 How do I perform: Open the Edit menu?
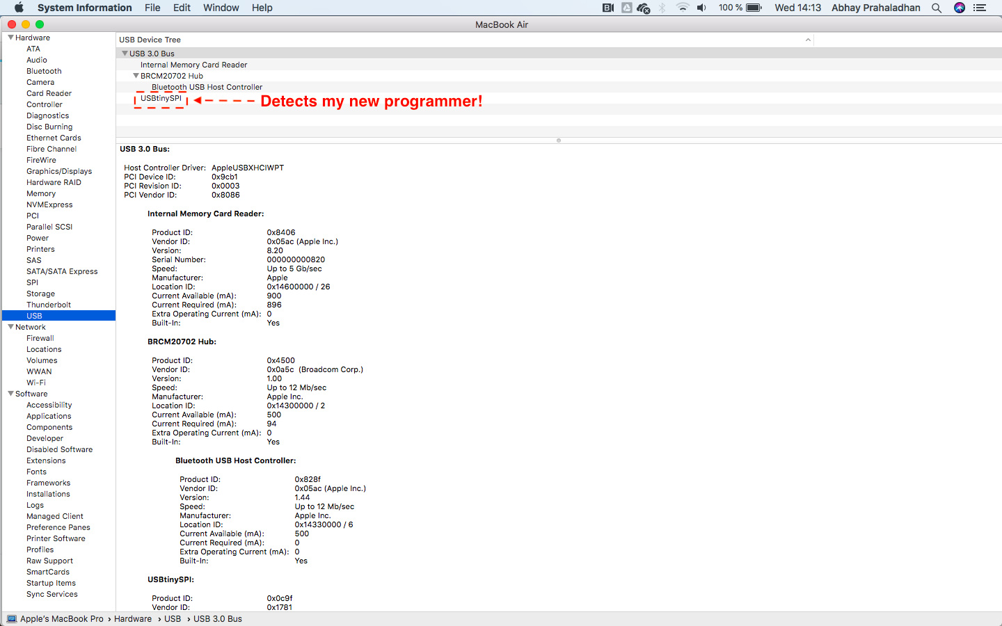[182, 8]
